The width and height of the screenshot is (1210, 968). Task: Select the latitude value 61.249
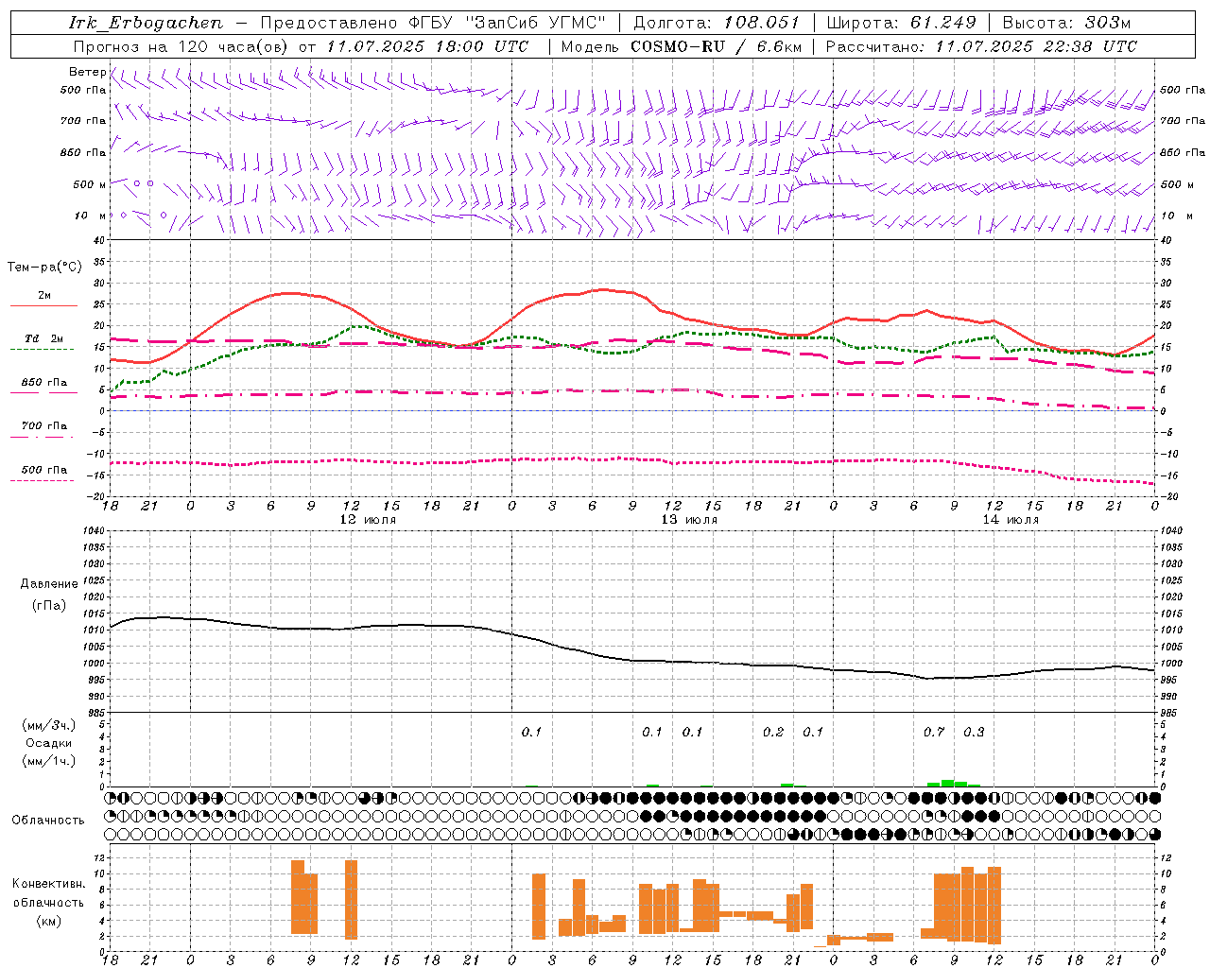(x=943, y=23)
